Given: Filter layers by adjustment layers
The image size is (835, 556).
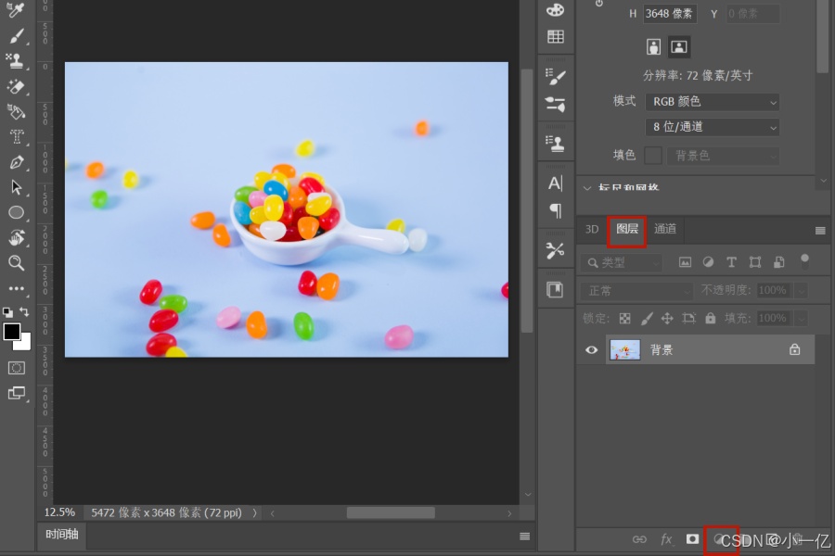Looking at the screenshot, I should coord(708,262).
